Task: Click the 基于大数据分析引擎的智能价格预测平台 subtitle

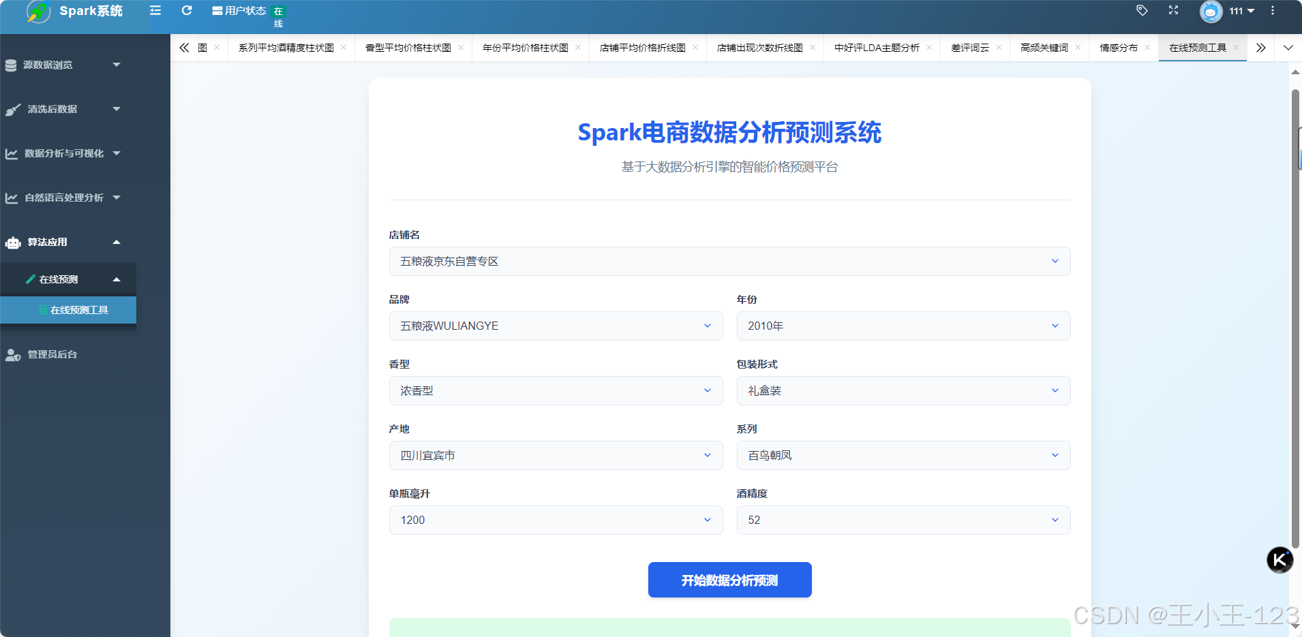Action: 729,167
